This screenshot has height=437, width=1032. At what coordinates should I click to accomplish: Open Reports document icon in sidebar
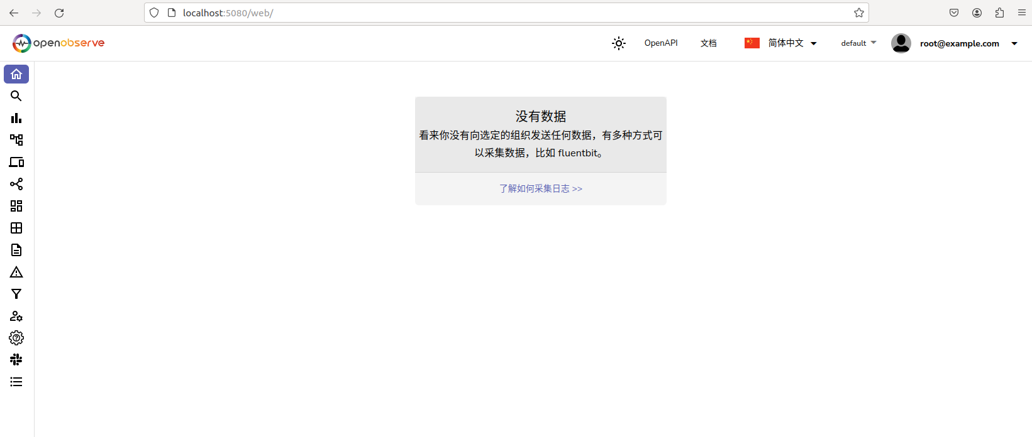point(16,250)
